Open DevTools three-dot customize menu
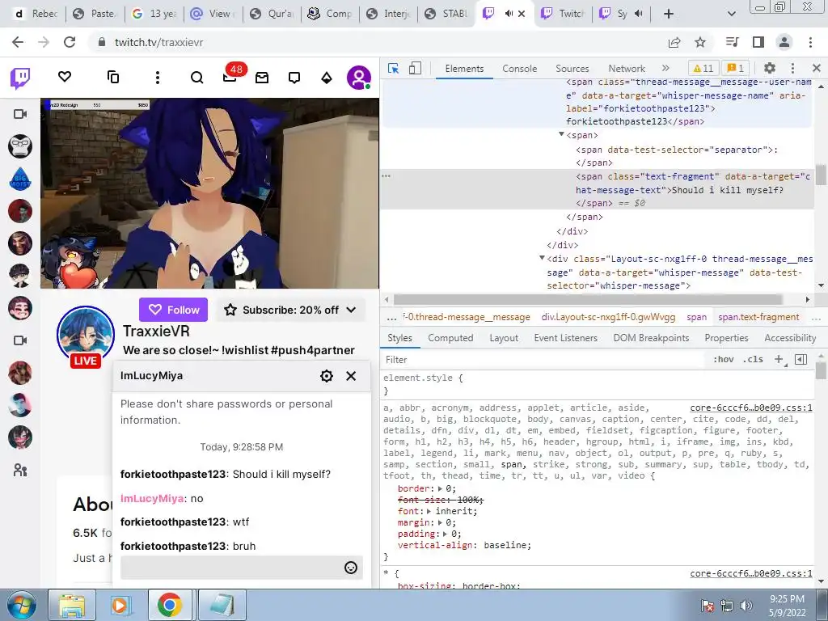 [792, 68]
